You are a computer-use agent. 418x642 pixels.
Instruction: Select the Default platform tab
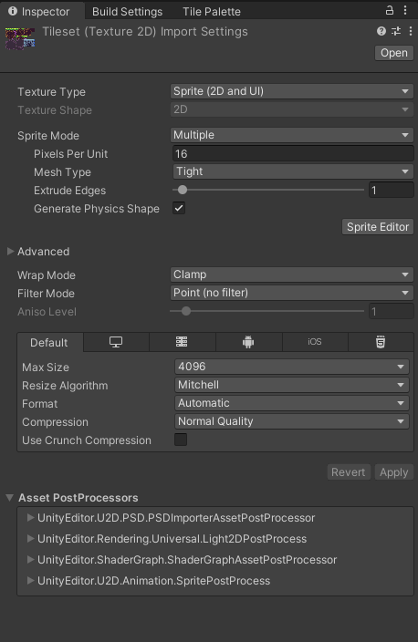coord(49,342)
